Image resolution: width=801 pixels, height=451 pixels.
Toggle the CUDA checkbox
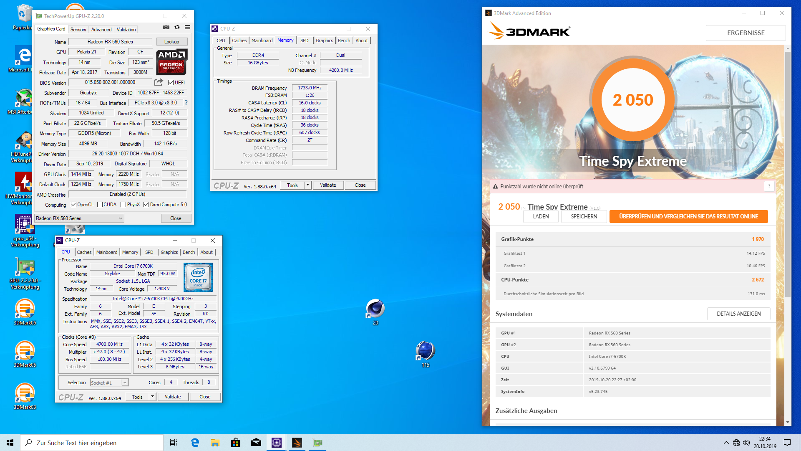point(100,205)
